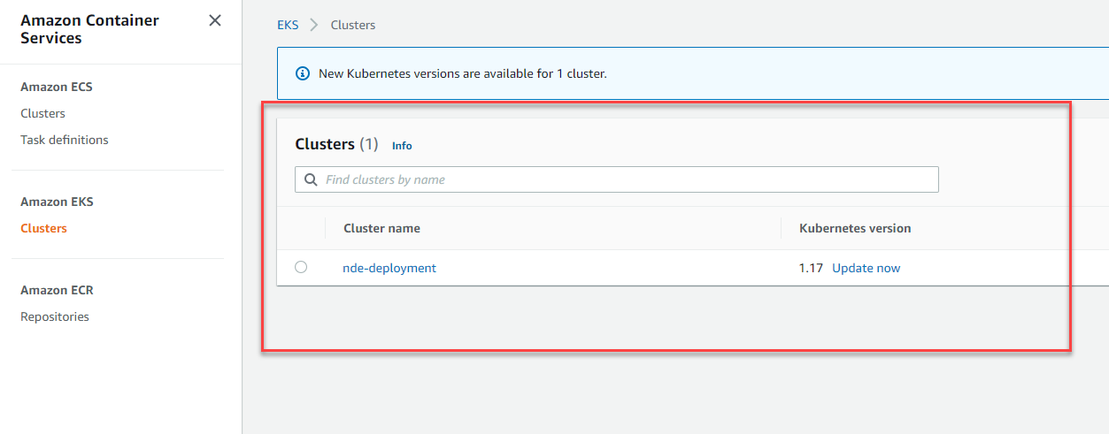Click the info icon in the banner

[303, 73]
